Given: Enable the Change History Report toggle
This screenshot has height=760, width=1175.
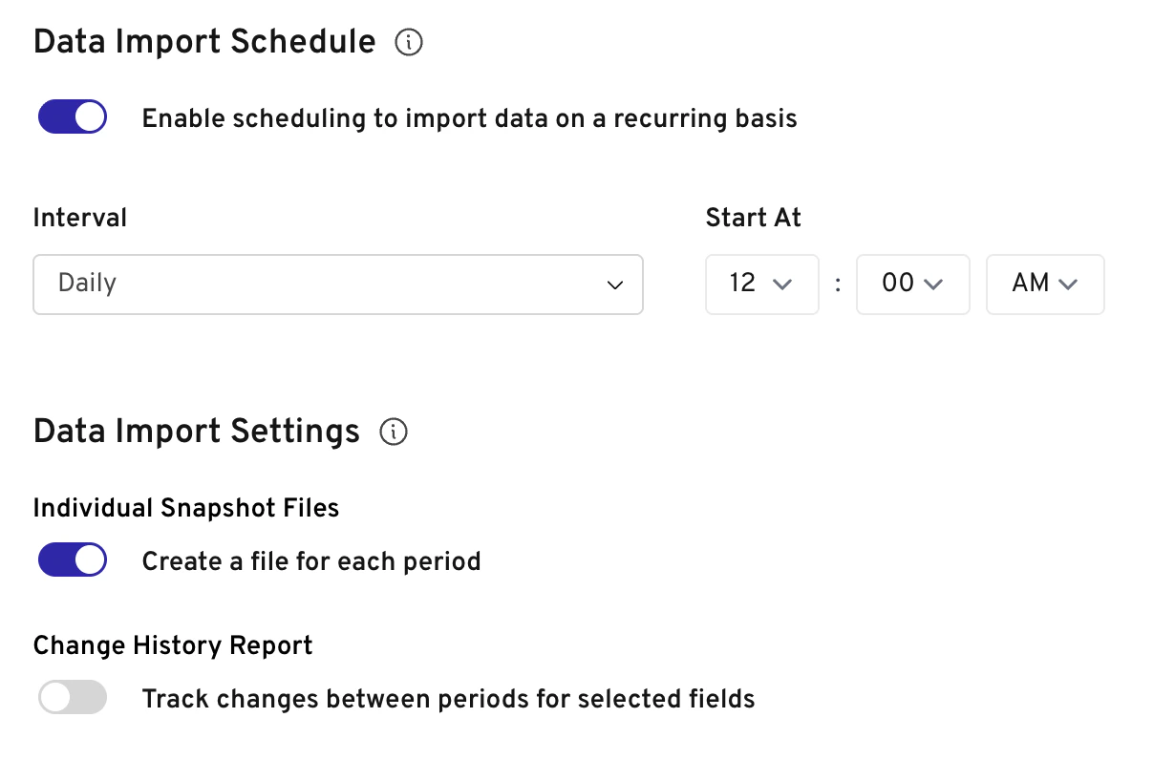Looking at the screenshot, I should pyautogui.click(x=72, y=697).
